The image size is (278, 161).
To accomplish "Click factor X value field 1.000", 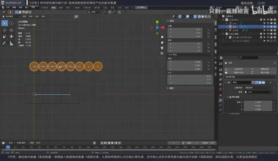I will click(258, 102).
